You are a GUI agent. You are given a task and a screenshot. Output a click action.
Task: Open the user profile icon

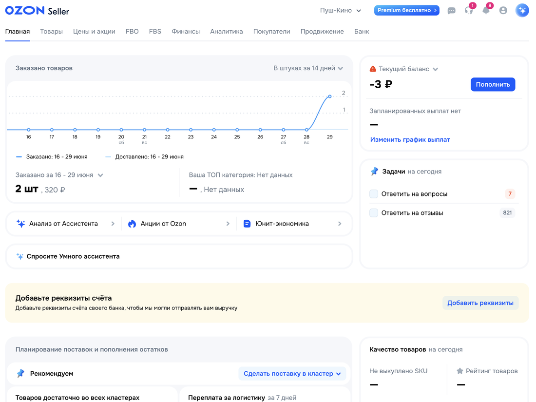tap(503, 11)
